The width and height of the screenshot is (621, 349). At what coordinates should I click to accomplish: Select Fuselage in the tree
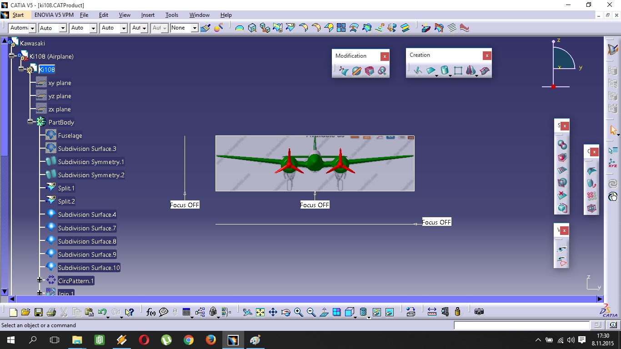[x=70, y=135]
